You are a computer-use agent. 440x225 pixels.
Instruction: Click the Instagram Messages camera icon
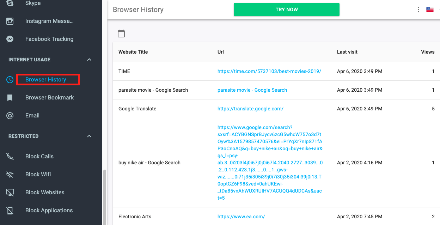[x=10, y=21]
